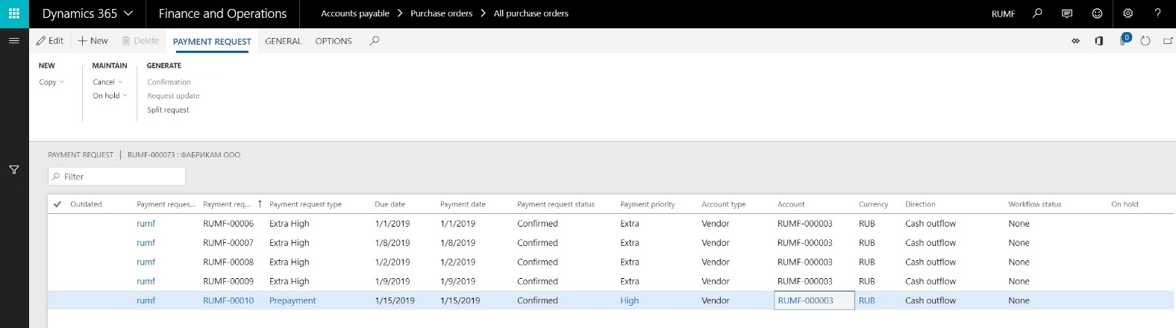The image size is (1176, 328).
Task: Open the On hold dropdown
Action: pyautogui.click(x=110, y=95)
